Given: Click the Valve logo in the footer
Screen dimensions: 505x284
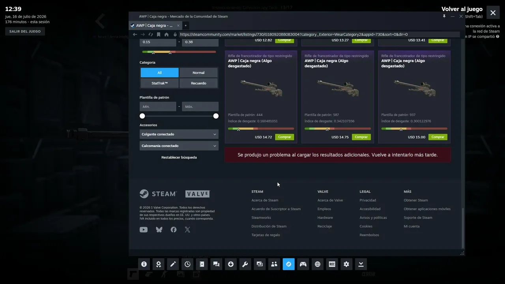Looking at the screenshot, I should 198,194.
